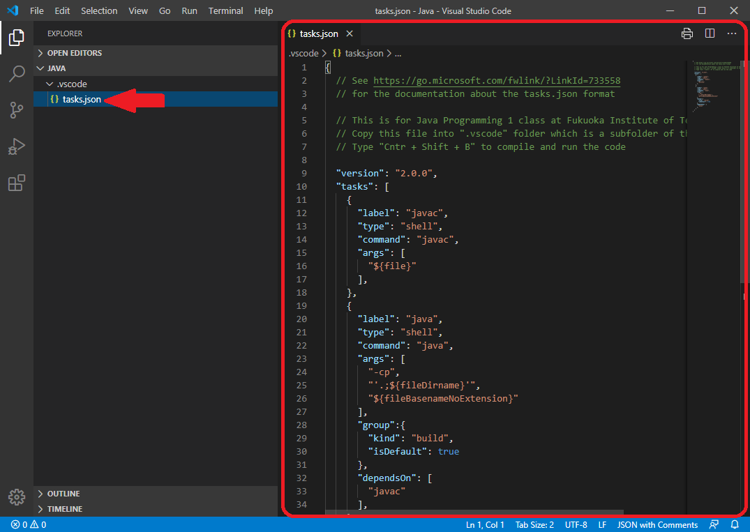Click the editor horizontal scrollbar

tap(474, 513)
